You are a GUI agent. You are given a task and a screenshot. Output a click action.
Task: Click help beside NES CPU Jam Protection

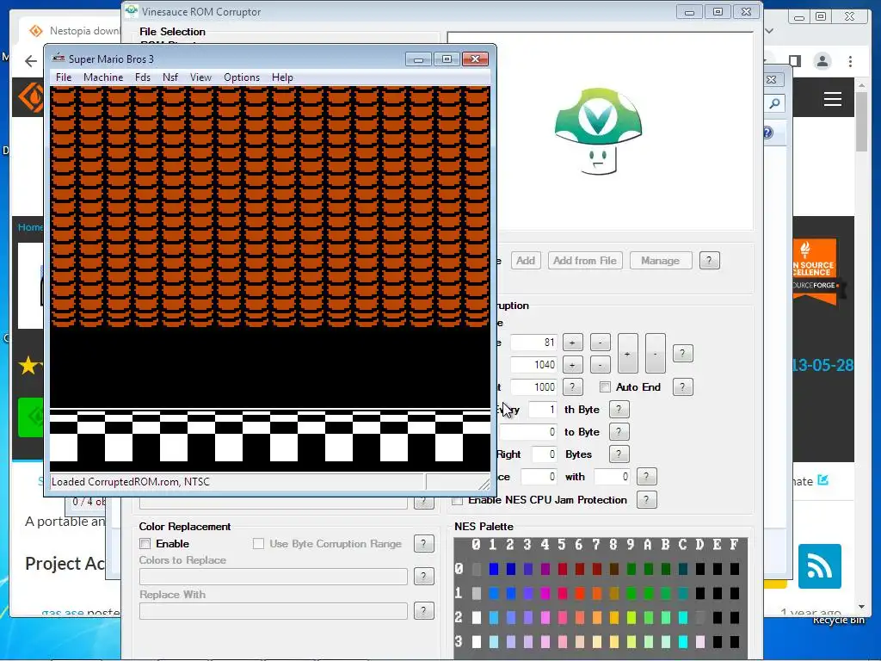coord(646,500)
